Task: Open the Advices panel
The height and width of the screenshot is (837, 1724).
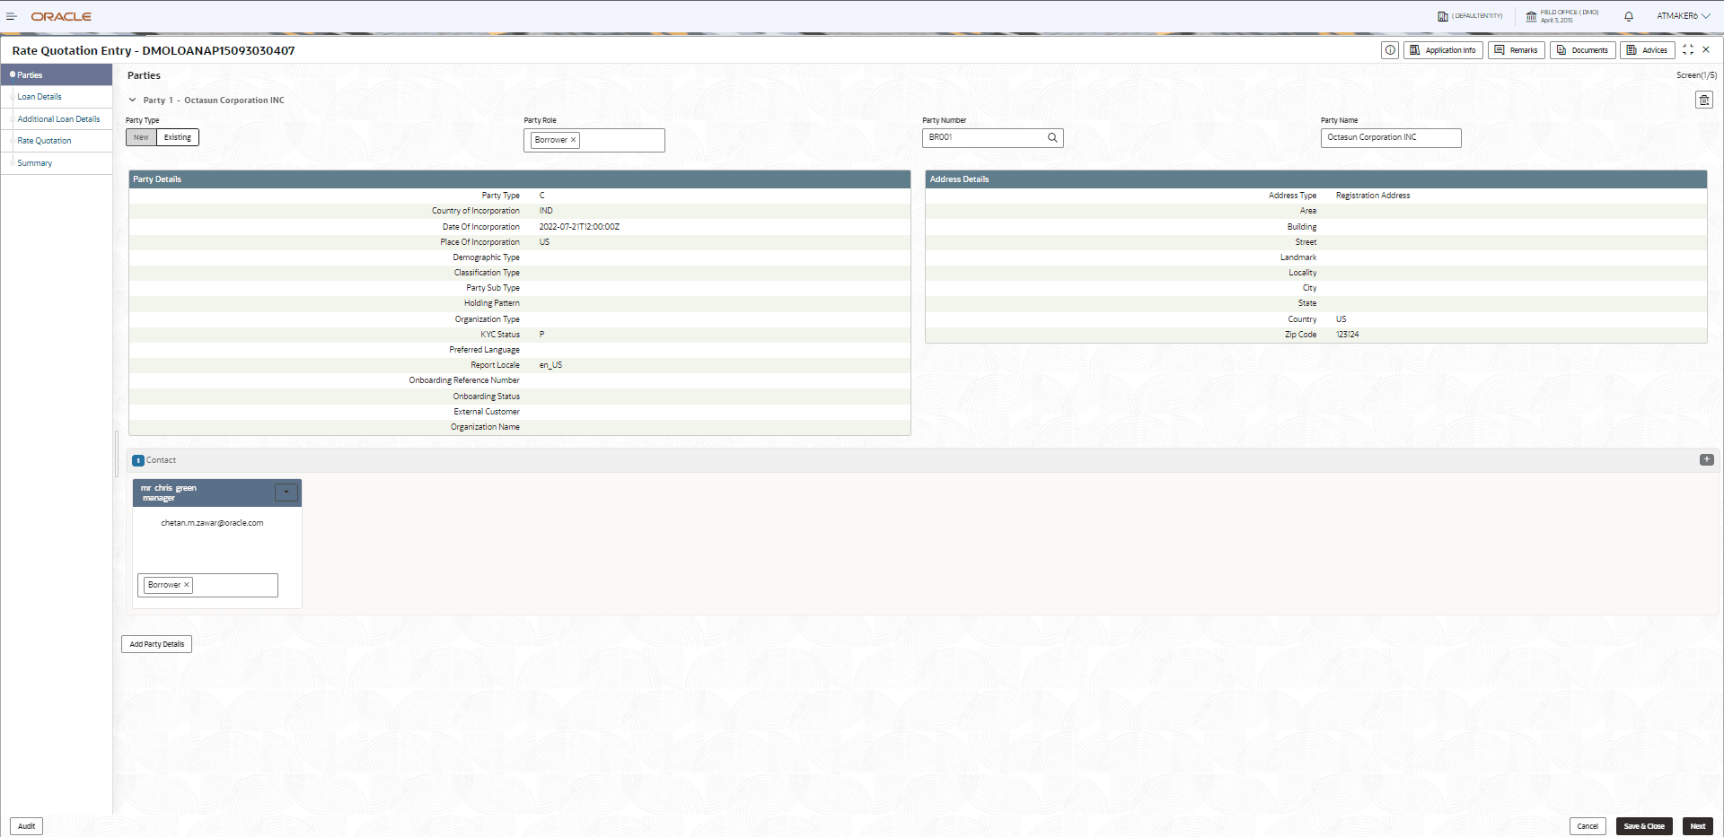Action: (x=1647, y=50)
